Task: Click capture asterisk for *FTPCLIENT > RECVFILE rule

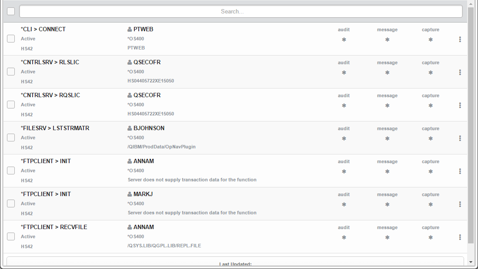Action: pyautogui.click(x=431, y=237)
